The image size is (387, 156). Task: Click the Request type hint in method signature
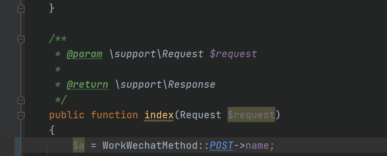(x=200, y=115)
